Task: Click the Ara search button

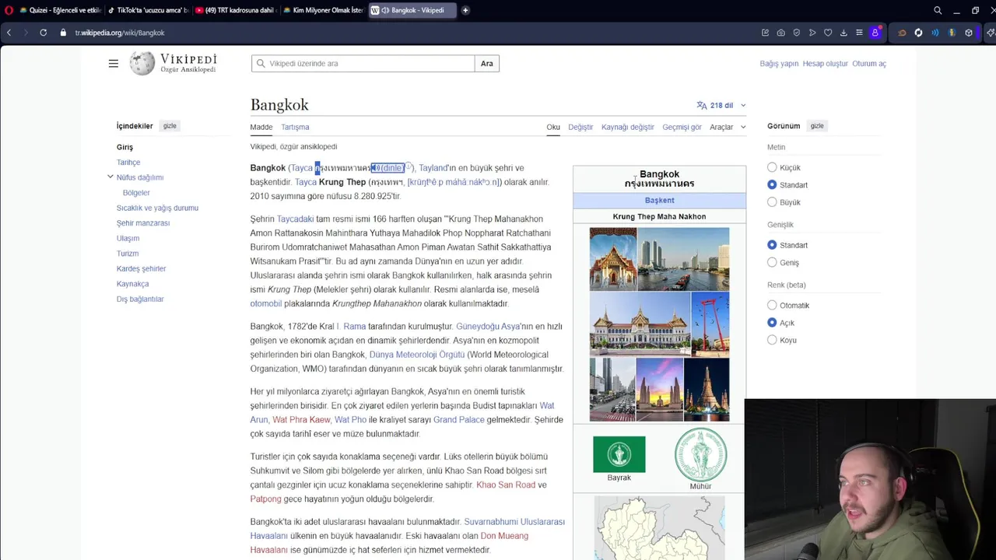Action: 487,63
